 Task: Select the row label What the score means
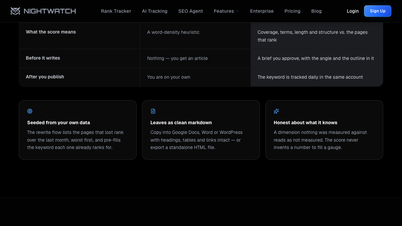(x=51, y=32)
